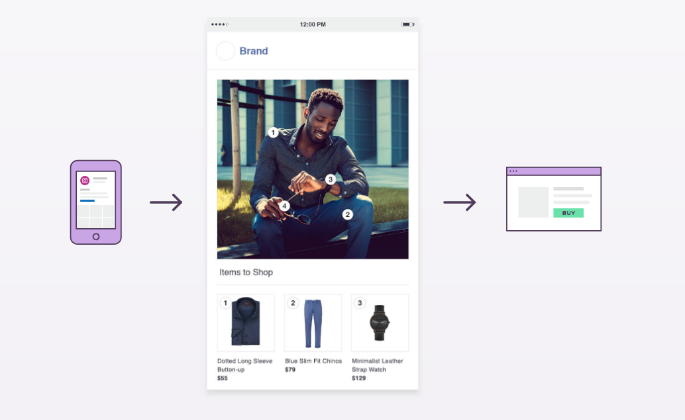Tap the home button on the purple phone
Viewport: 685px width, 420px height.
click(96, 237)
